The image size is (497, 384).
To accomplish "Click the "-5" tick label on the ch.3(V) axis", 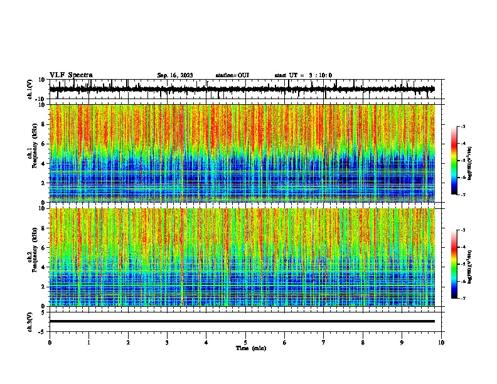I will [43, 332].
